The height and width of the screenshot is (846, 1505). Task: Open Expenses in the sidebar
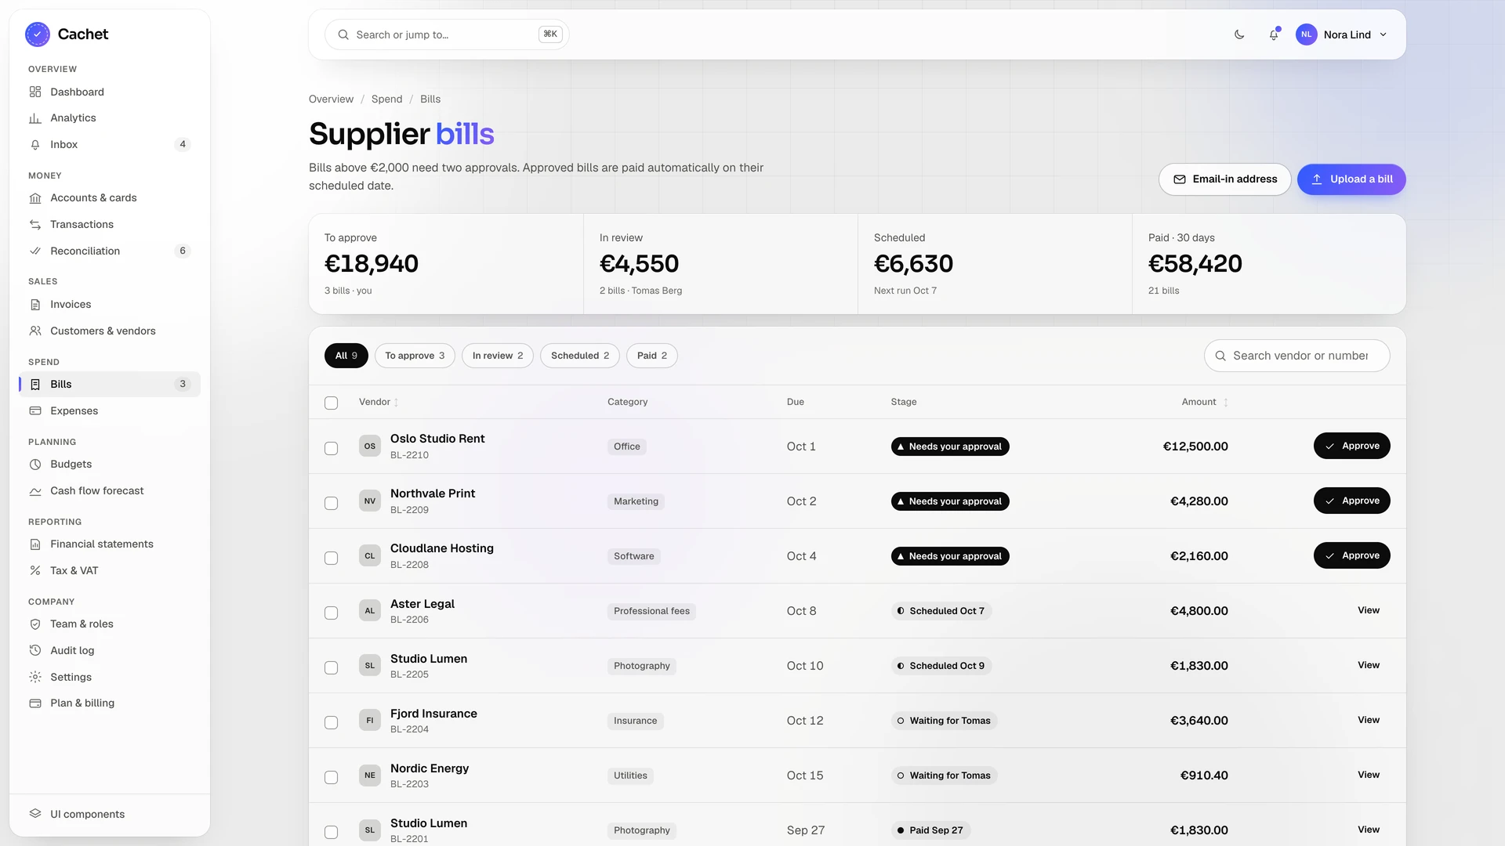pos(110,411)
